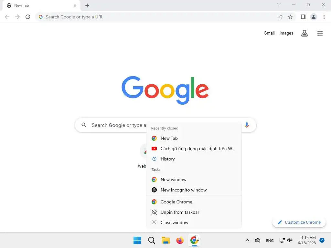The width and height of the screenshot is (331, 248).
Task: Reopen the YouTube video 'Cách gỡ ứng dụng mặc định'
Action: [194, 149]
